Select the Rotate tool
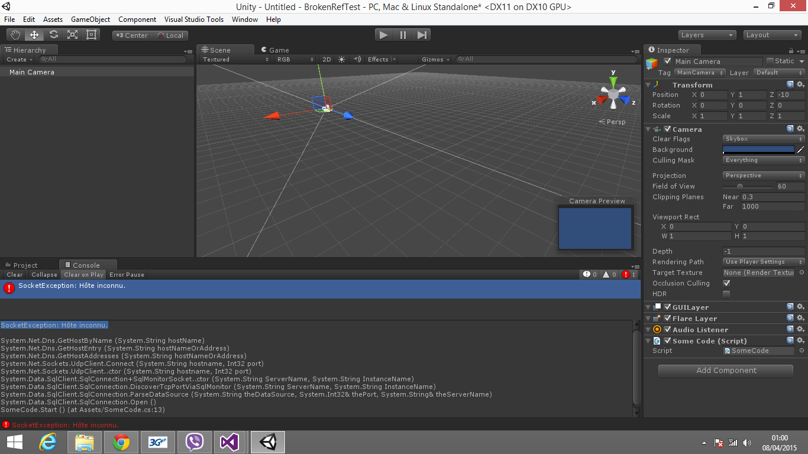Viewport: 808px width, 454px height. tap(53, 35)
